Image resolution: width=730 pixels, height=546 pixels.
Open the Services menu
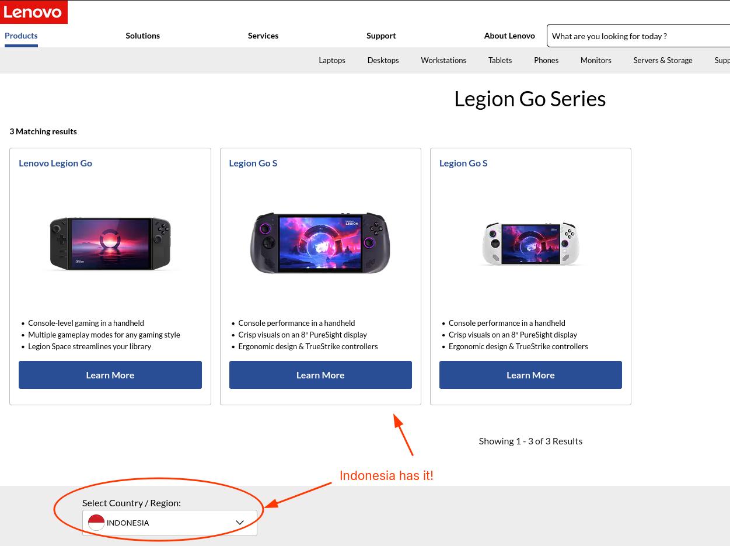pyautogui.click(x=263, y=36)
